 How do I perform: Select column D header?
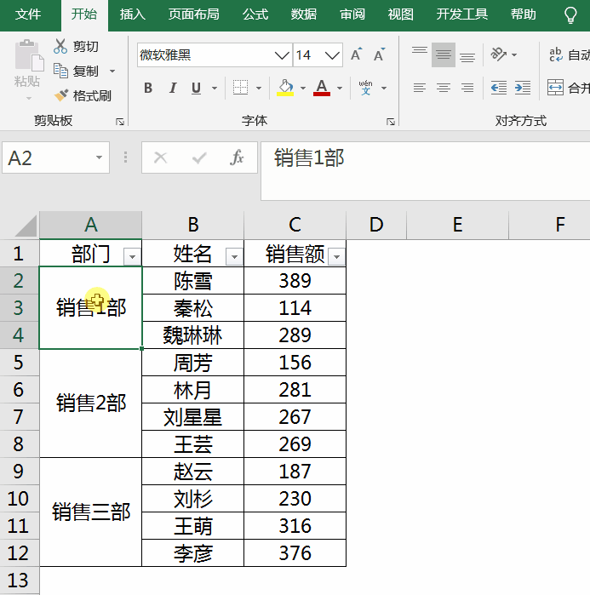point(376,225)
